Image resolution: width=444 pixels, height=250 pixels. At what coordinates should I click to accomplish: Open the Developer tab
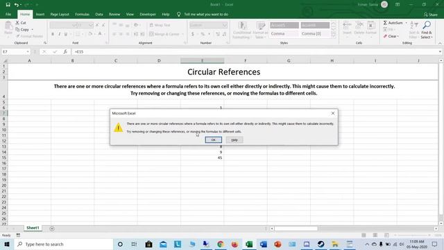pos(148,14)
